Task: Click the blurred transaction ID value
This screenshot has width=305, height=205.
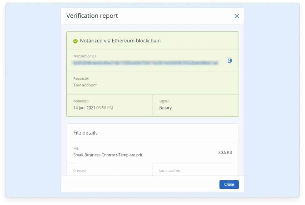Action: 146,63
